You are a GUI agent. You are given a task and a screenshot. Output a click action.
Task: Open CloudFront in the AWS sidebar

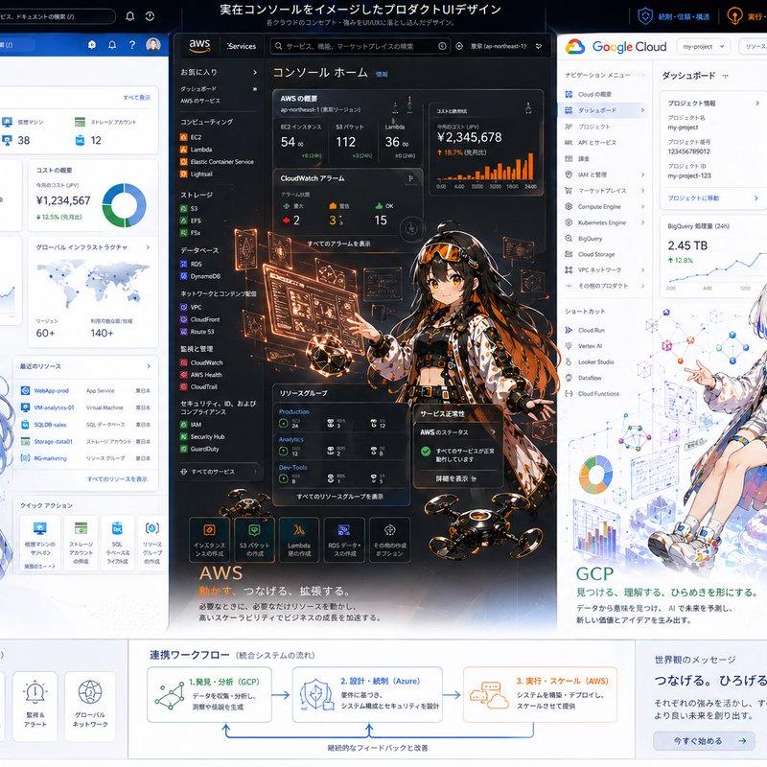tap(205, 319)
